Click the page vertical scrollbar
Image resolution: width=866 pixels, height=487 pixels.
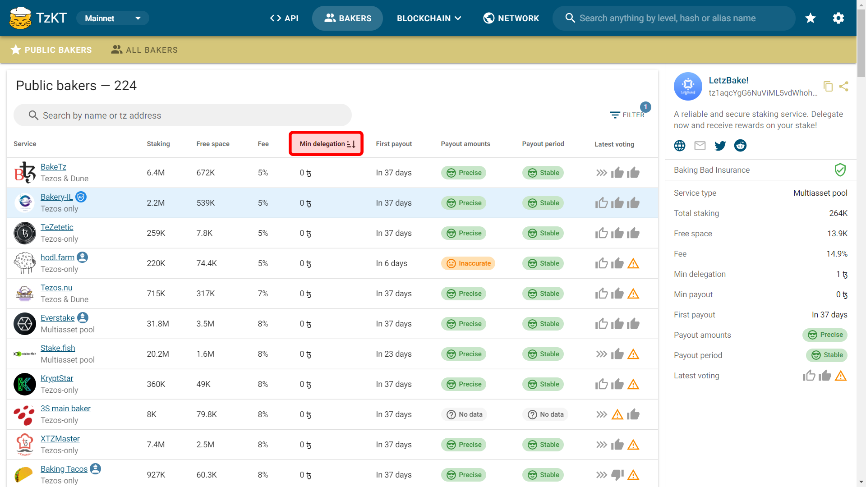[x=861, y=44]
